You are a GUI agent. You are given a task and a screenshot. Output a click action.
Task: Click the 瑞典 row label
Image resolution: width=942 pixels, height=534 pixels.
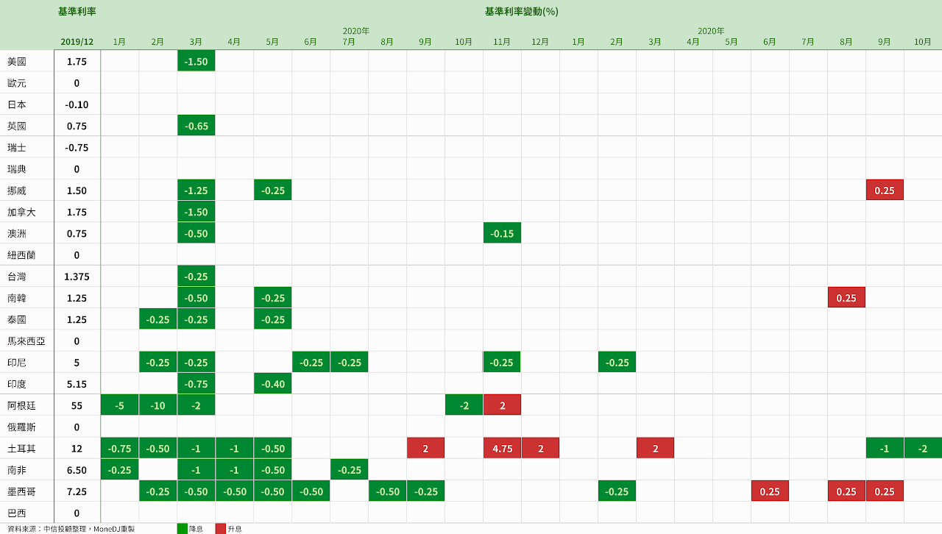(17, 169)
